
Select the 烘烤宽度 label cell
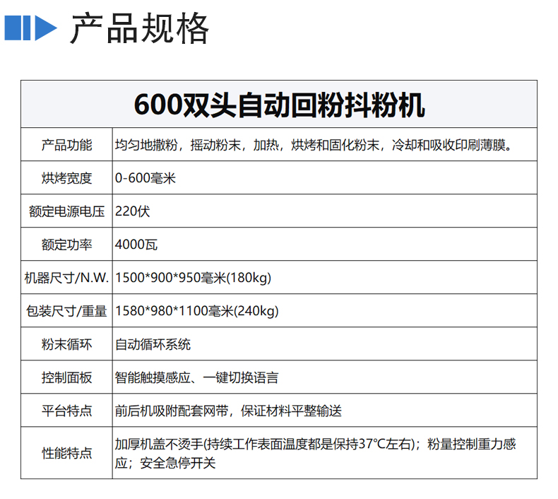point(66,178)
